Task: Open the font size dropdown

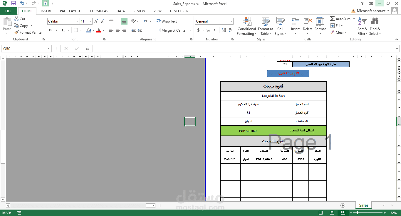Action: (x=90, y=21)
